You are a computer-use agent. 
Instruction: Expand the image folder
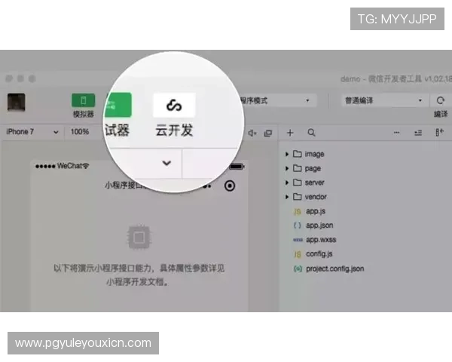287,154
